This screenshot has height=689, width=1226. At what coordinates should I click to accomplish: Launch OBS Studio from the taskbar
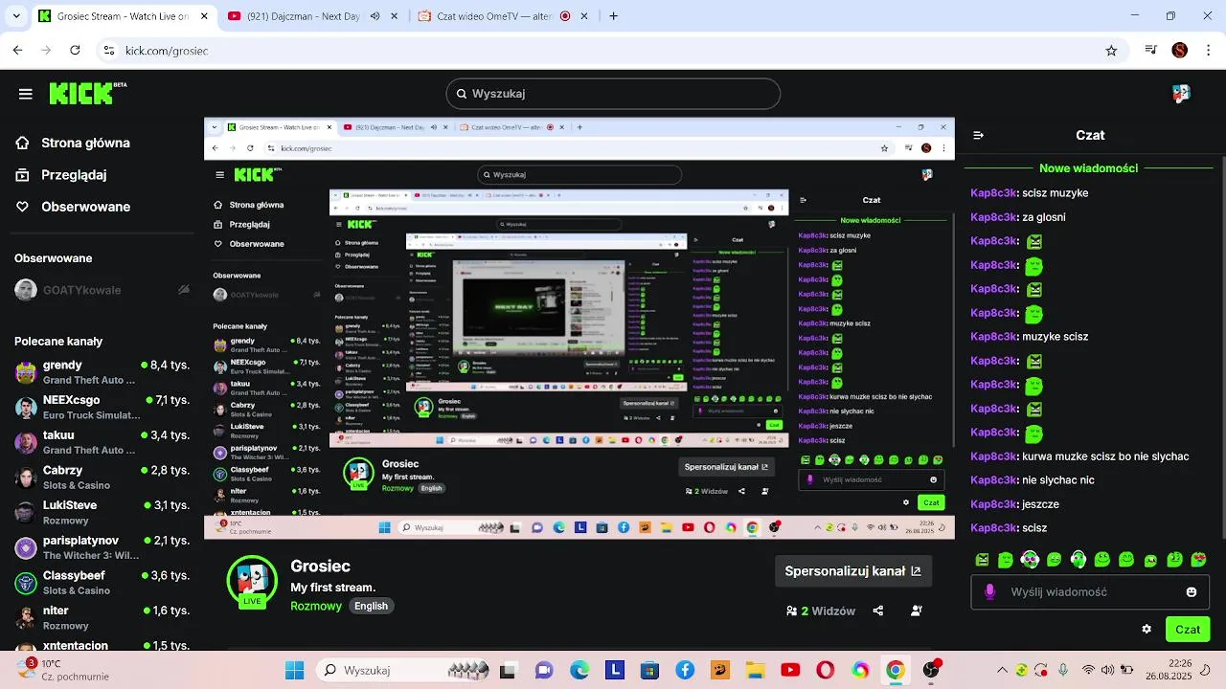click(x=930, y=670)
